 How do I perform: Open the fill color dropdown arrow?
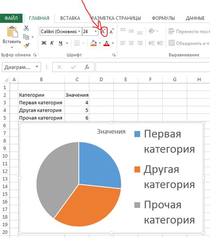click(100, 43)
